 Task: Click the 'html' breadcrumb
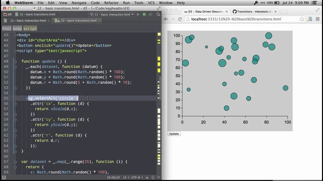(x=7, y=28)
